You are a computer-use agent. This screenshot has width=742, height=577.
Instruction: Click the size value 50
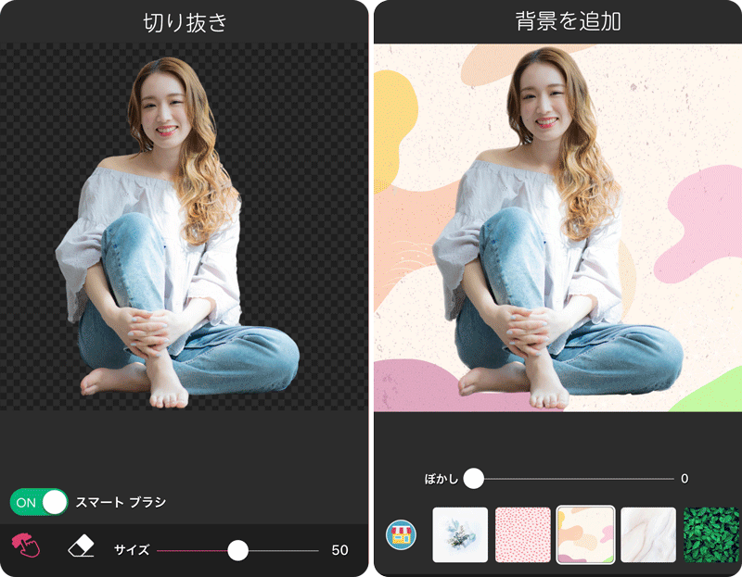click(x=339, y=550)
